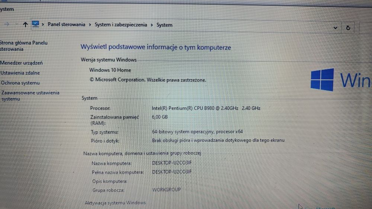Select the WORKGROUP value
This screenshot has width=372, height=209.
pos(166,190)
